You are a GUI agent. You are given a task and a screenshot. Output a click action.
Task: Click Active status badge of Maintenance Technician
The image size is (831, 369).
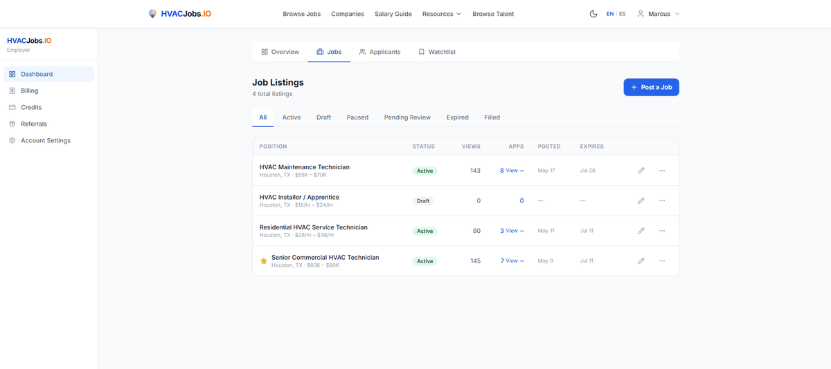pos(425,171)
